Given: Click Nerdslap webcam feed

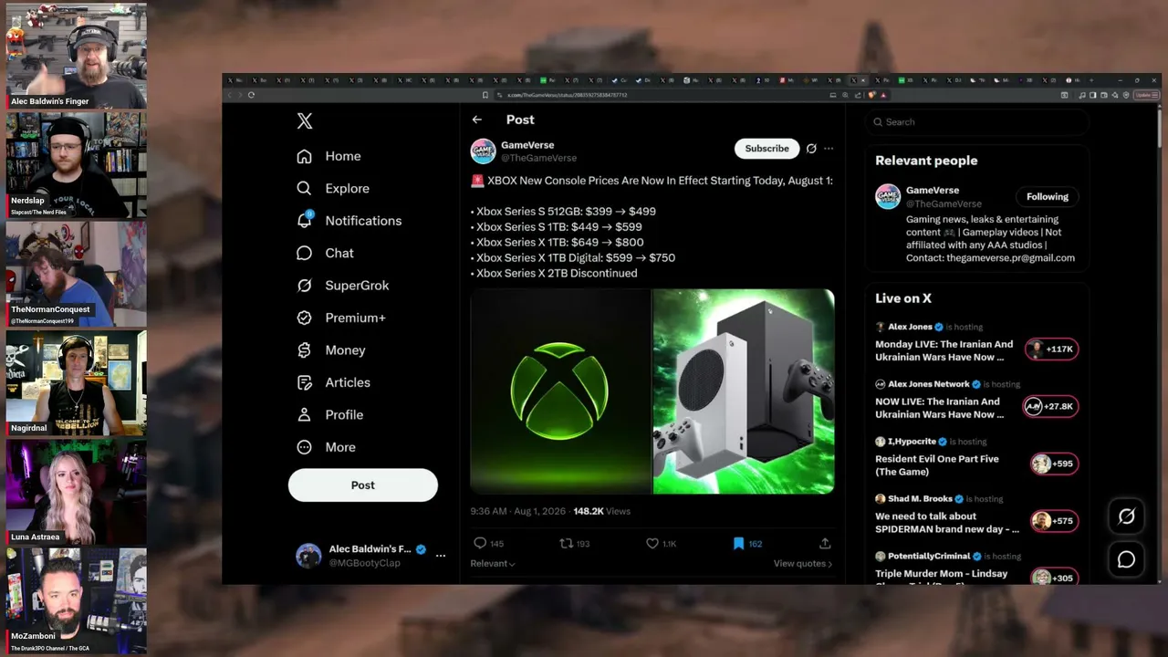Looking at the screenshot, I should point(77,165).
